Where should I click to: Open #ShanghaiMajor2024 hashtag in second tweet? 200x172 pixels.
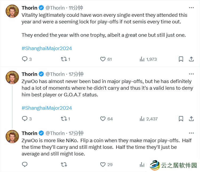point(47,108)
